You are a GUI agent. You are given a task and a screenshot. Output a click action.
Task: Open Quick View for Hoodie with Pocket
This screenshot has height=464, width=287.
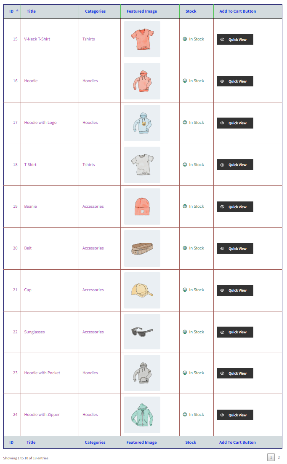[x=235, y=373]
